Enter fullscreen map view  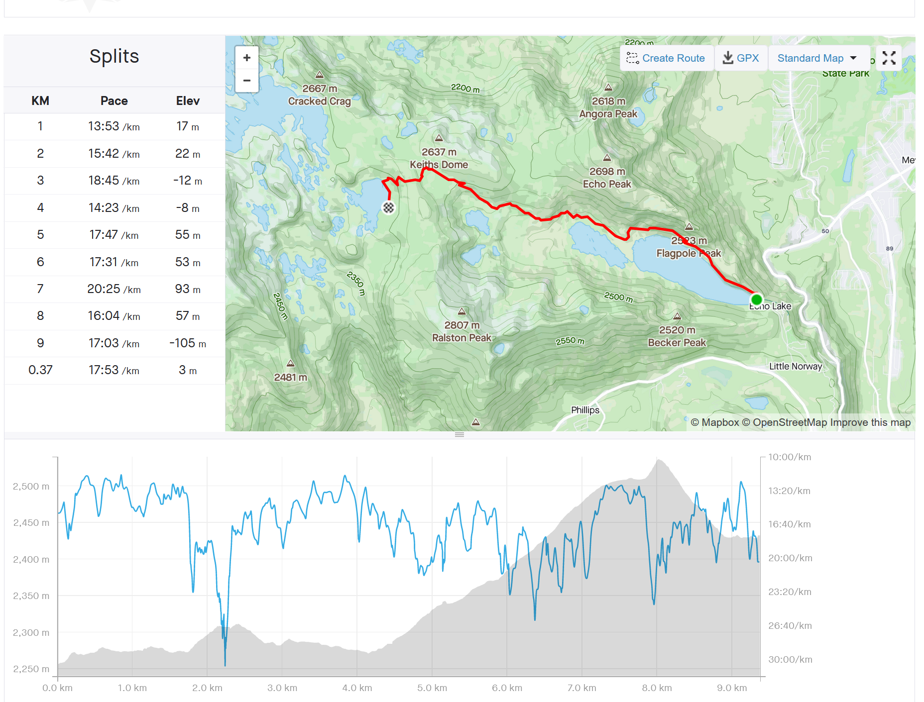[889, 58]
